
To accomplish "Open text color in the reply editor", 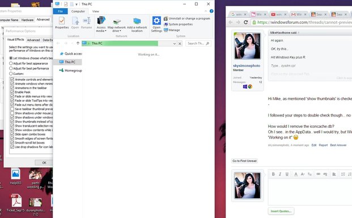I will (x=296, y=174).
